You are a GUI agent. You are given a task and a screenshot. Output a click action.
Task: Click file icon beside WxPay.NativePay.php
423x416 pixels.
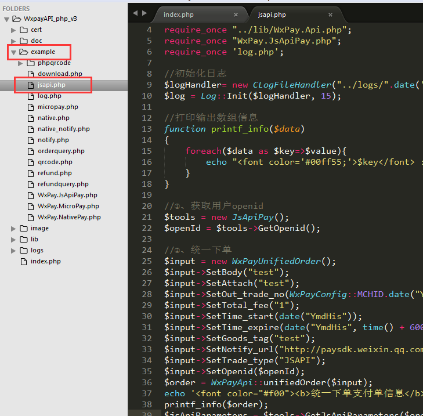click(x=31, y=218)
